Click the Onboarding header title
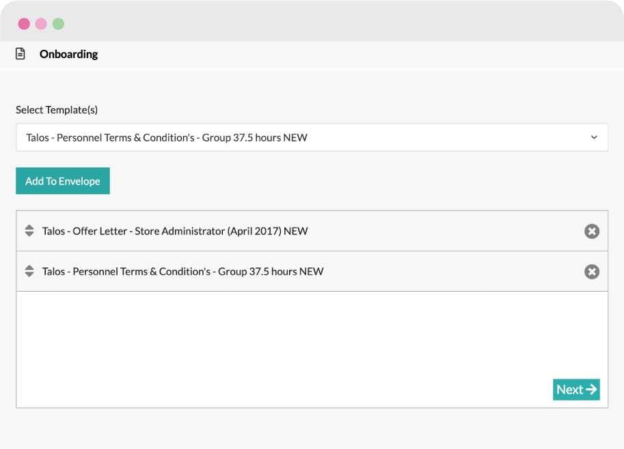The image size is (624, 449). [x=69, y=53]
